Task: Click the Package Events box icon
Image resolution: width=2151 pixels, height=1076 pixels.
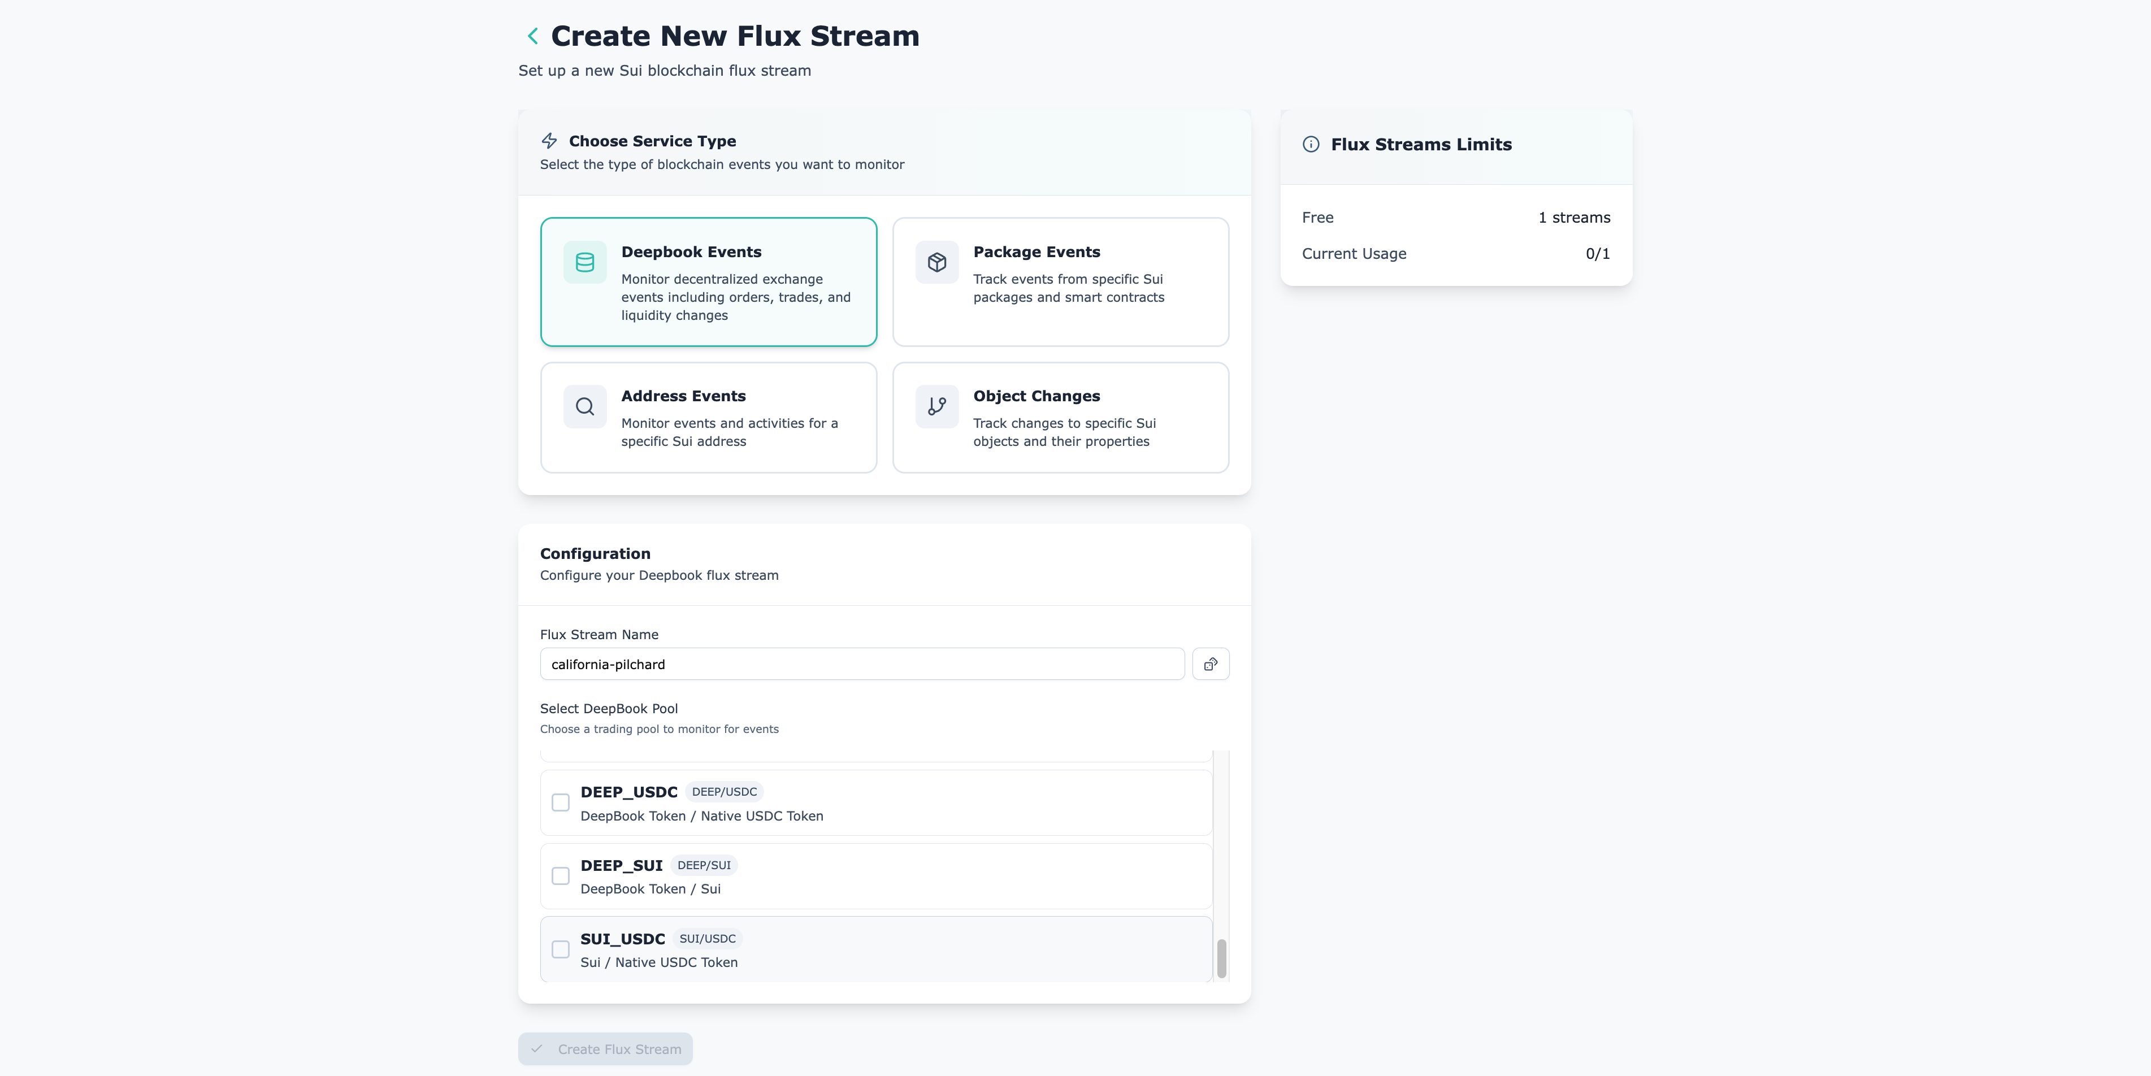Action: click(x=937, y=262)
